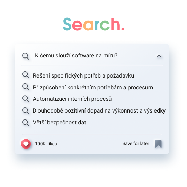The width and height of the screenshot is (187, 187).
Task: Click the pink dot ending the logo
Action: click(123, 29)
